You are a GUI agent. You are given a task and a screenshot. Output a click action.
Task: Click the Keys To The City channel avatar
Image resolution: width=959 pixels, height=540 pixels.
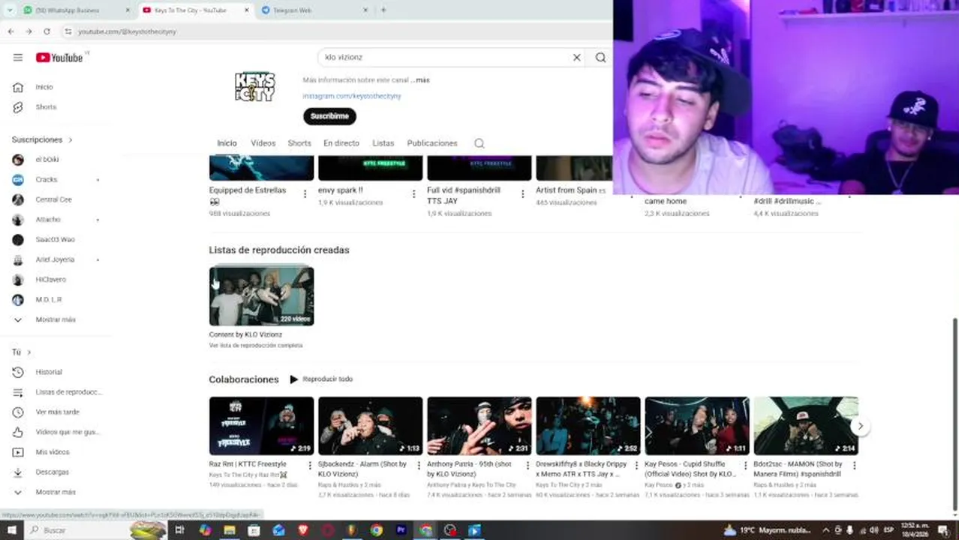255,87
